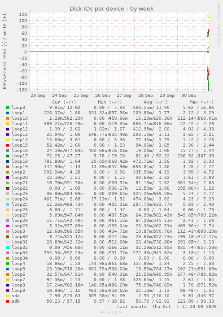Click the 'loop14' legend label
The image size is (223, 317).
click(20, 140)
